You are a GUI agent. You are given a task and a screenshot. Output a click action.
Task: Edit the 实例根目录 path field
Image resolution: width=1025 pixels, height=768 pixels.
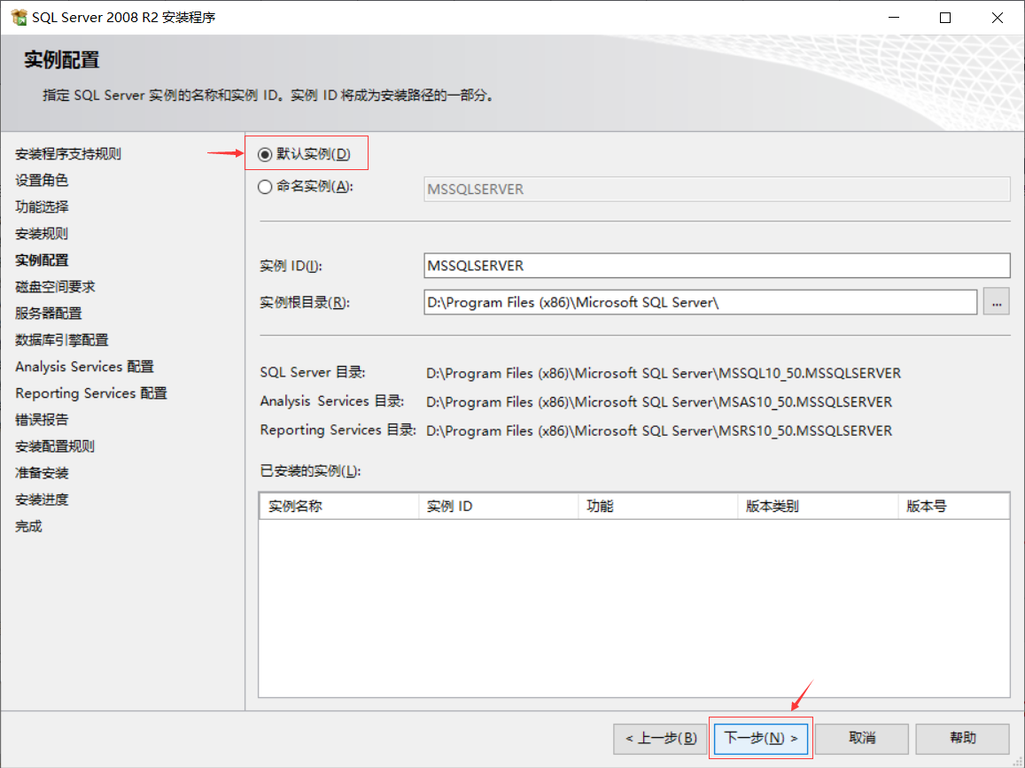pos(700,302)
